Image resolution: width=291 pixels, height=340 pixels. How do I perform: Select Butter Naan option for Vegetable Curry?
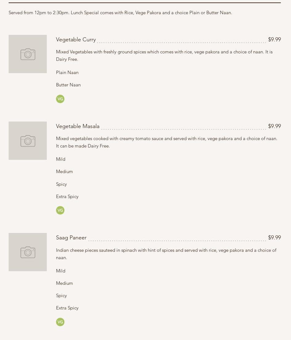(68, 85)
